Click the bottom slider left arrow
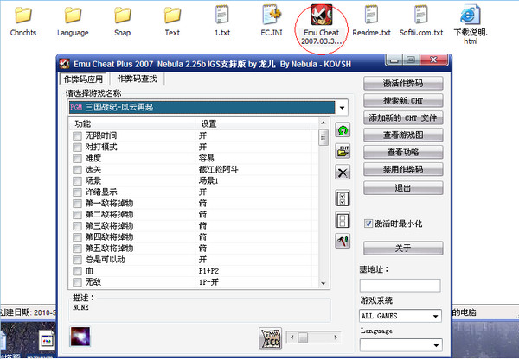Viewport: 519px width, 359px height. click(292, 337)
